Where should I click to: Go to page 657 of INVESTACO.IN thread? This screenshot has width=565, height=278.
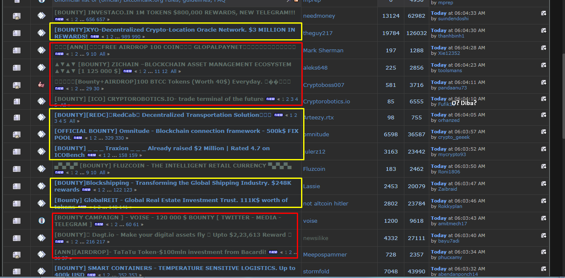(101, 19)
